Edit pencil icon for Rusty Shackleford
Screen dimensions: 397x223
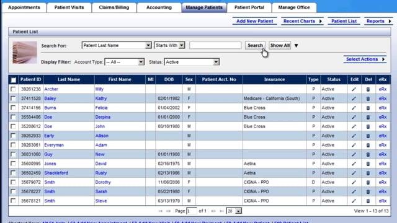click(x=354, y=173)
